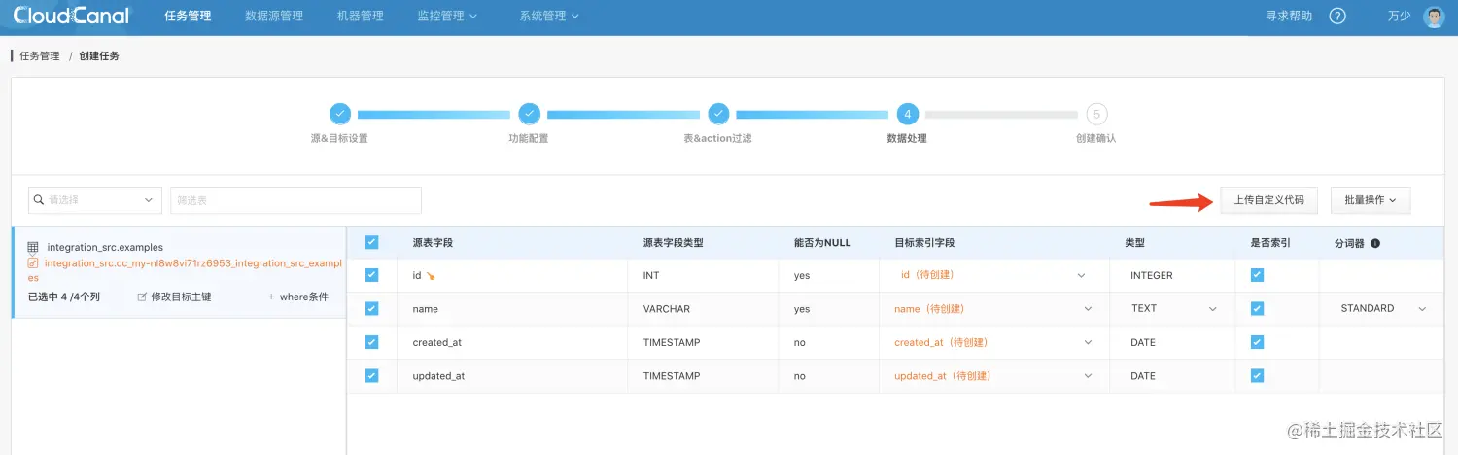The width and height of the screenshot is (1458, 455).
Task: Uncheck the name field row checkbox
Action: (x=371, y=308)
